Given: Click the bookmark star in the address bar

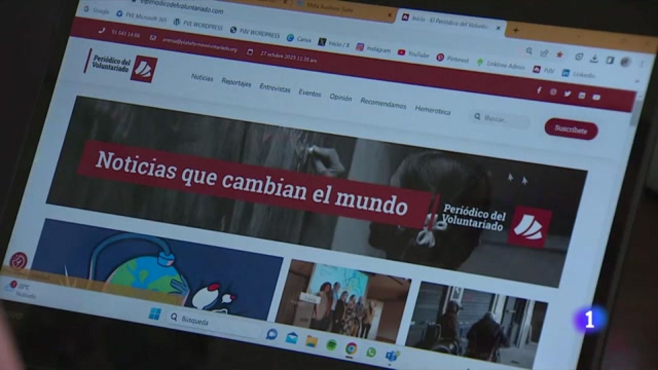Looking at the screenshot, I should [559, 53].
